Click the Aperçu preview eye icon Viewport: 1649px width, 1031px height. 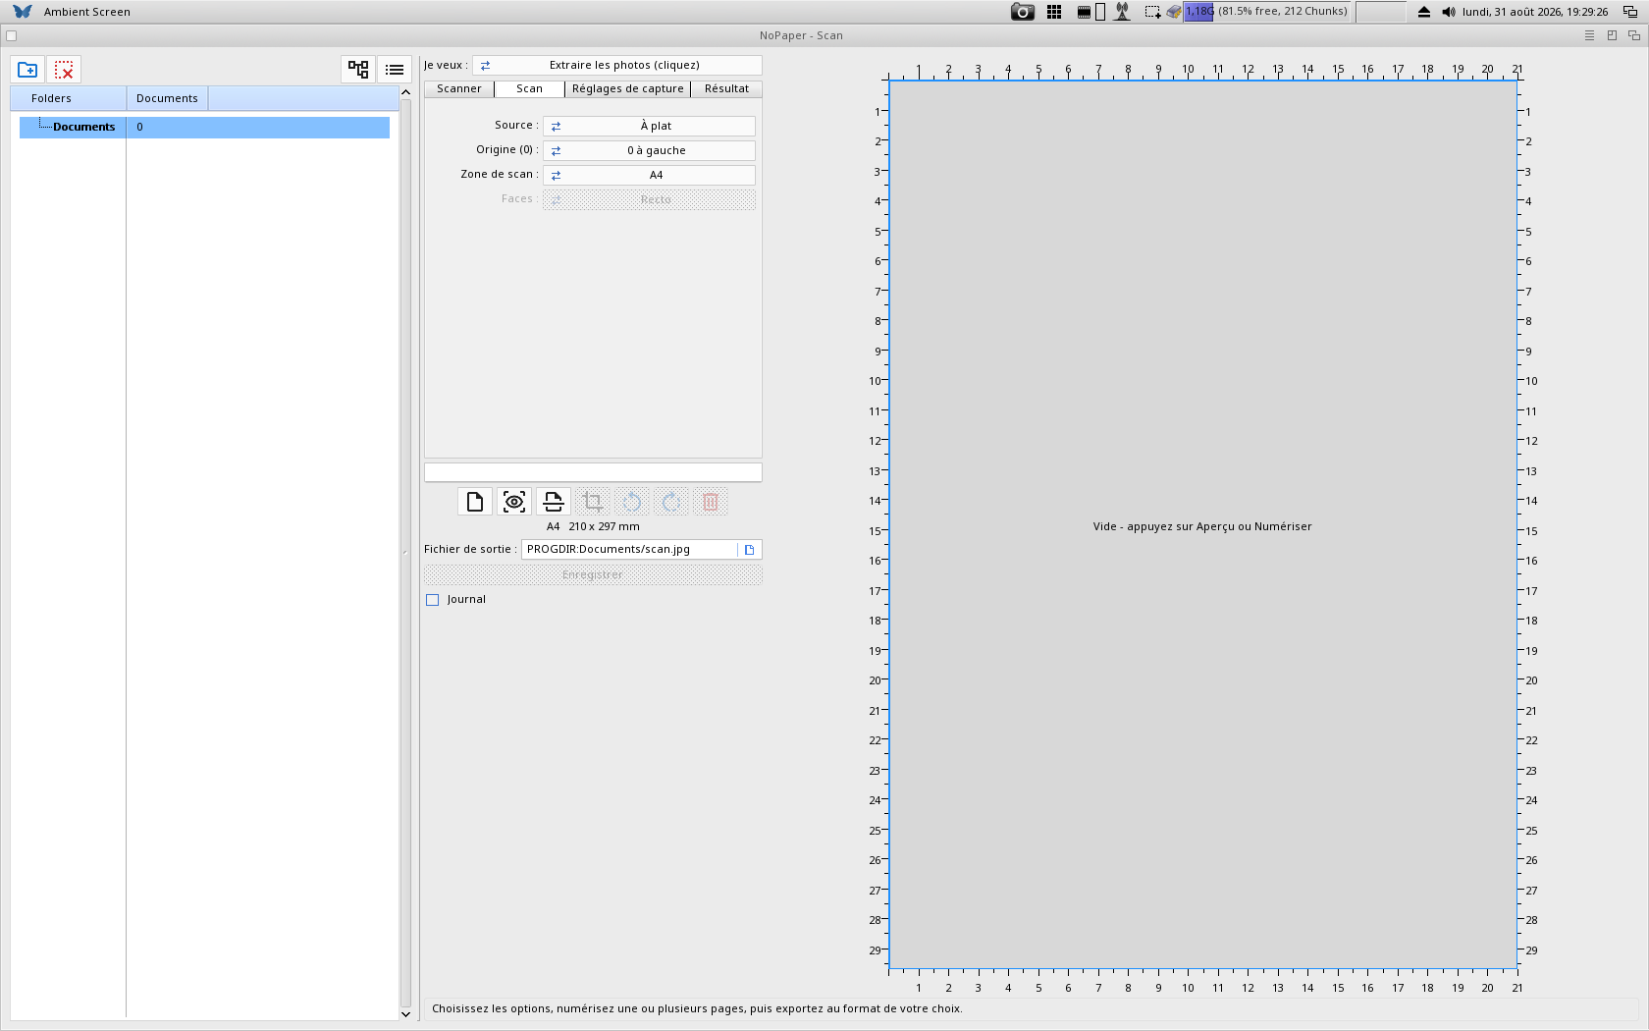point(514,502)
